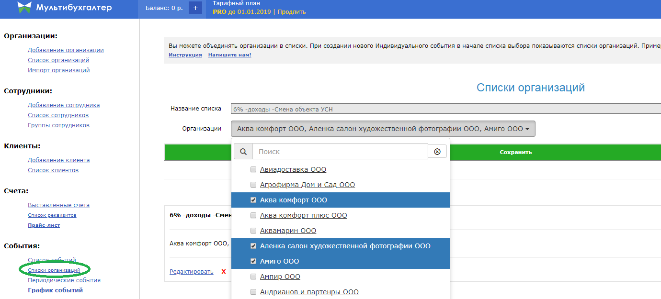Clear search with the circled X icon
The image size is (661, 299).
tap(437, 152)
